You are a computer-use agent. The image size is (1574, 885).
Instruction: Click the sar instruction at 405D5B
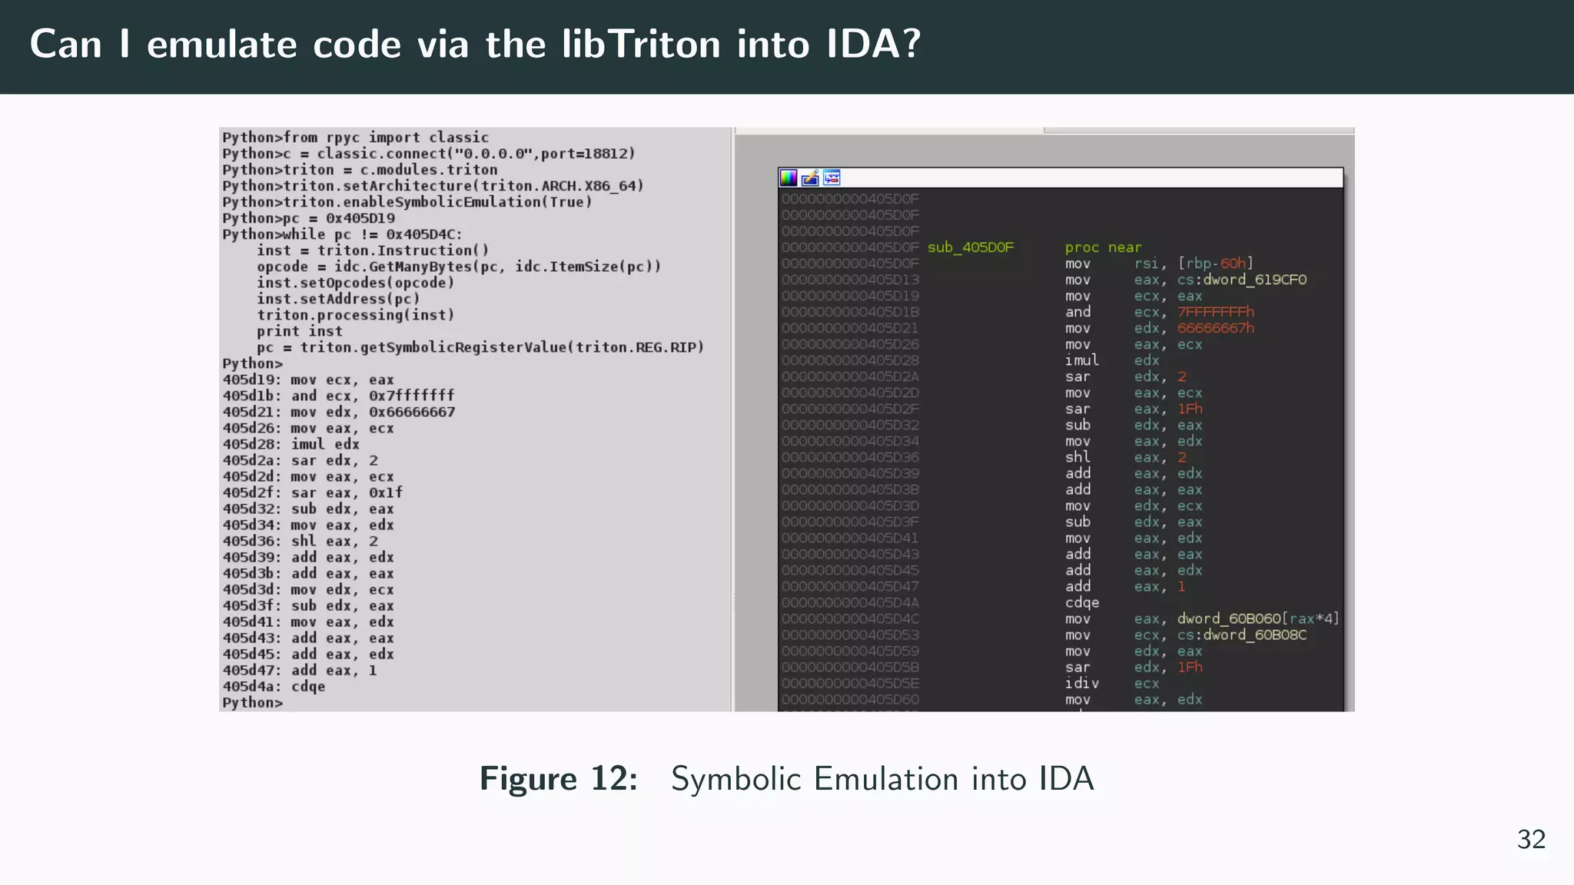tap(1078, 667)
